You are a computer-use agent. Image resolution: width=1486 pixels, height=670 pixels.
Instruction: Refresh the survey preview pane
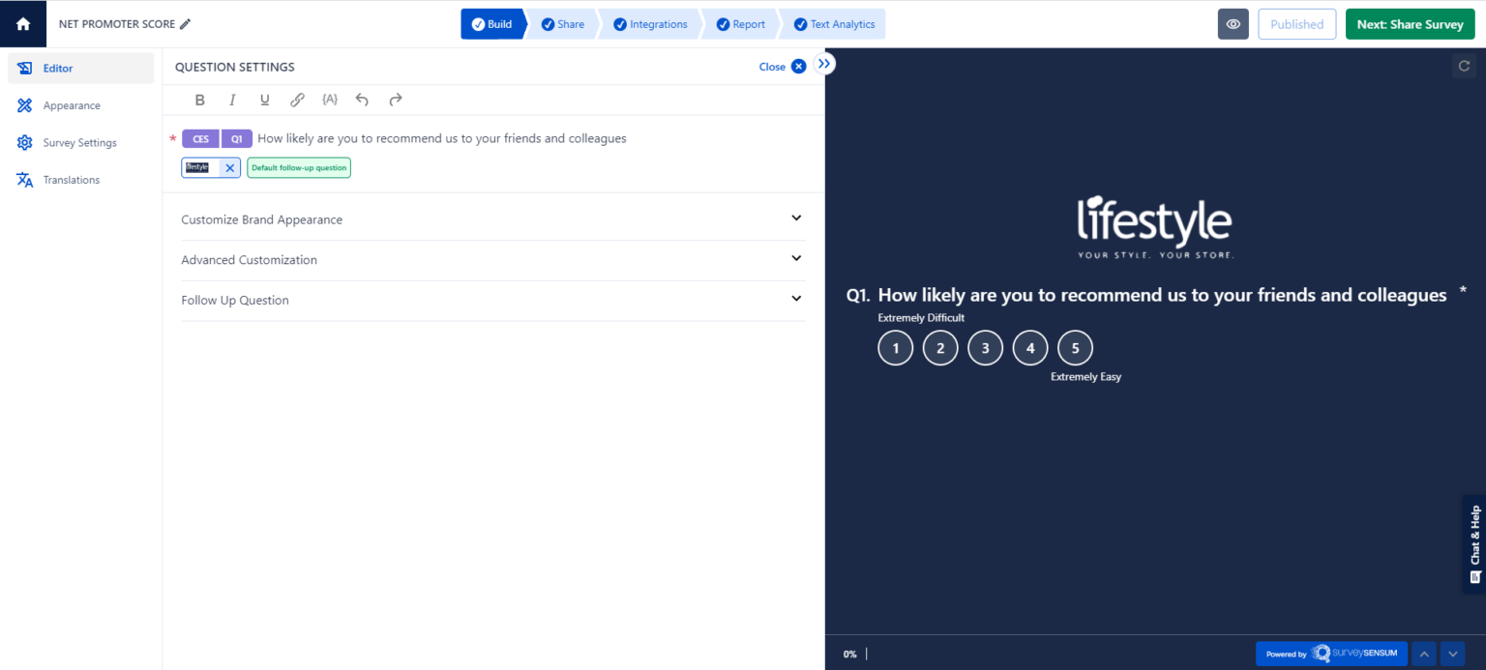click(x=1464, y=66)
